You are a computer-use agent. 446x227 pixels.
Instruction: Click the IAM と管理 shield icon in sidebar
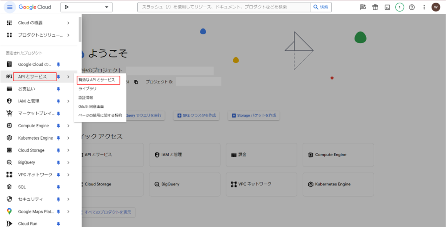coord(9,101)
